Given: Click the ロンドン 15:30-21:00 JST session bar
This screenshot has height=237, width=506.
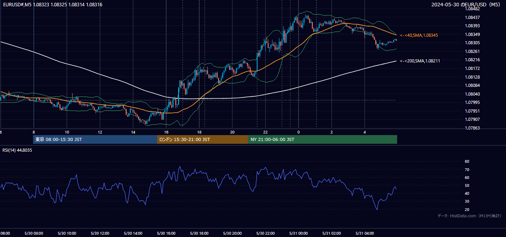Looking at the screenshot, I should click(203, 139).
